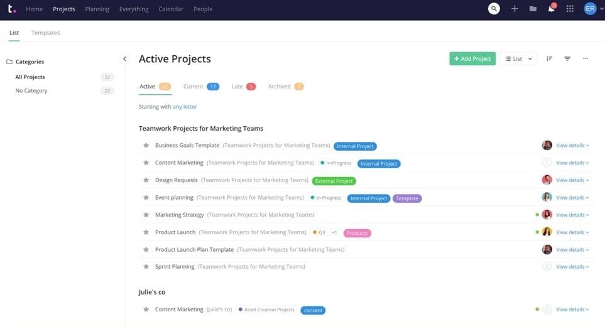Open the folder icon in top navigation
The height and width of the screenshot is (329, 605).
click(x=533, y=9)
